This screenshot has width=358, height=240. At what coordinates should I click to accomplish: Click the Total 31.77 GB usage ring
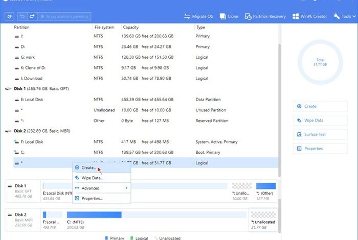320,62
